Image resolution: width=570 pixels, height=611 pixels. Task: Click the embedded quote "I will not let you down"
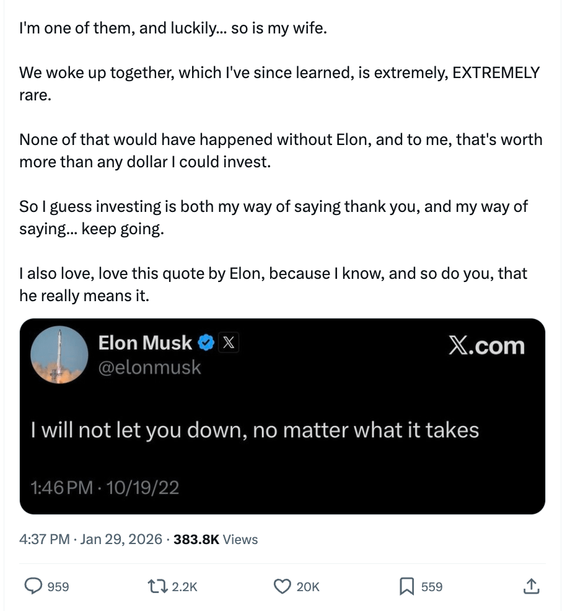pos(255,430)
